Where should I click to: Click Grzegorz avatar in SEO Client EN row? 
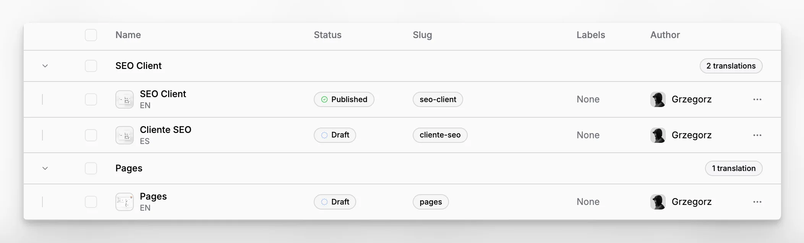[658, 99]
